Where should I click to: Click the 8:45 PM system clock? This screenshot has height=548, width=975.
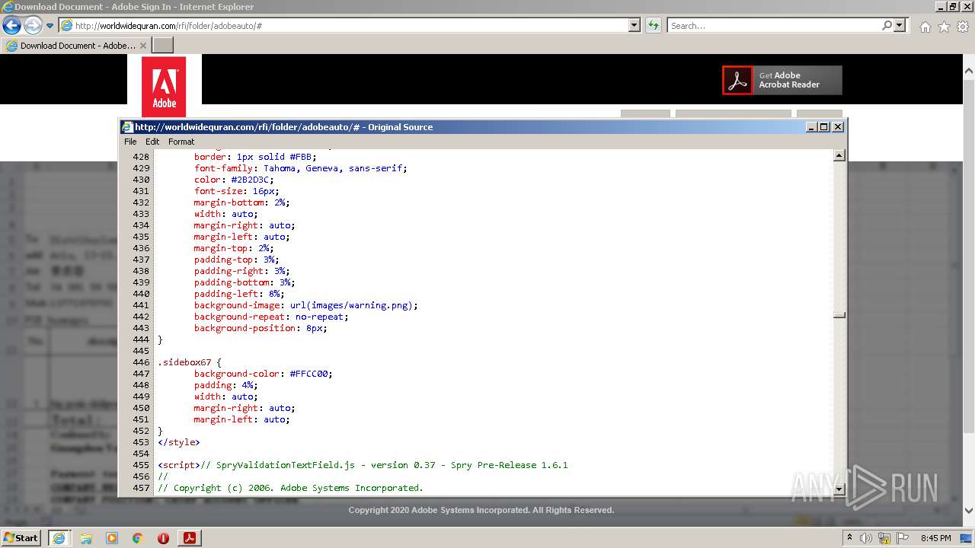tap(935, 537)
